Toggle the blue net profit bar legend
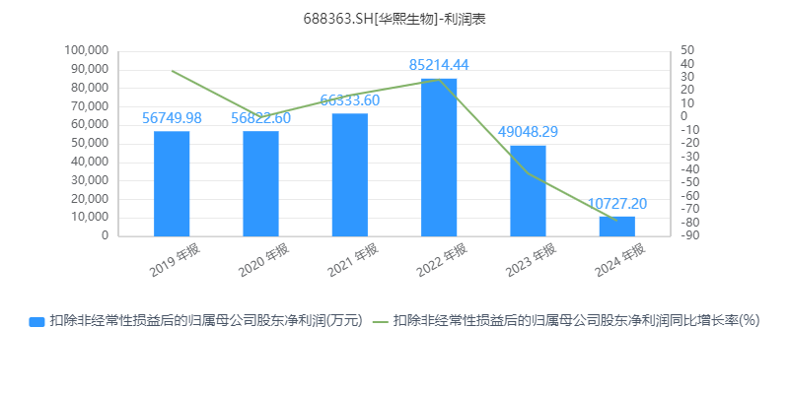This screenshot has width=789, height=394. (195, 321)
